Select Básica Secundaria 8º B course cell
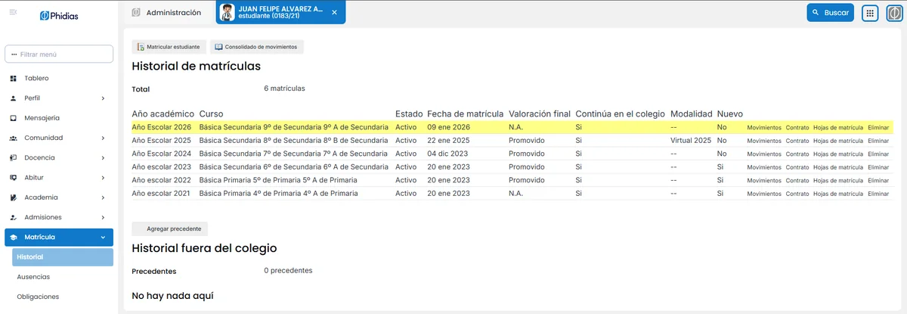 294,140
